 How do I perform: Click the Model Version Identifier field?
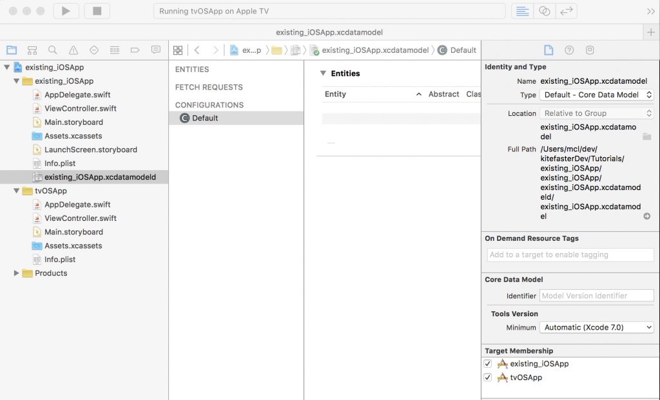[x=596, y=296]
